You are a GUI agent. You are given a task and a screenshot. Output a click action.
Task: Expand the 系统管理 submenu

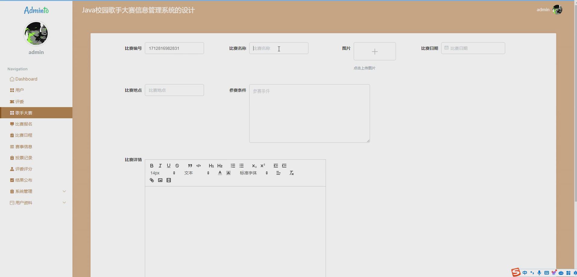click(36, 191)
